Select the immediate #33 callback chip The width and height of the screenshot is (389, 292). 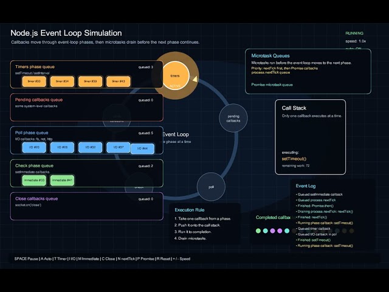[x=34, y=181]
